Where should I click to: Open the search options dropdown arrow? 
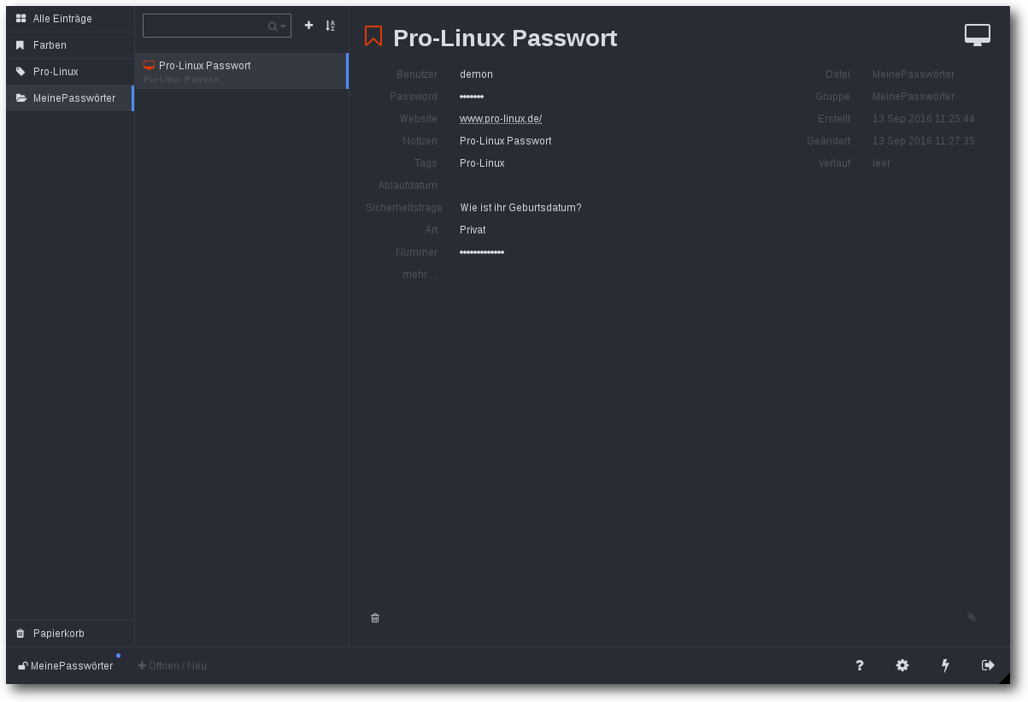click(283, 27)
